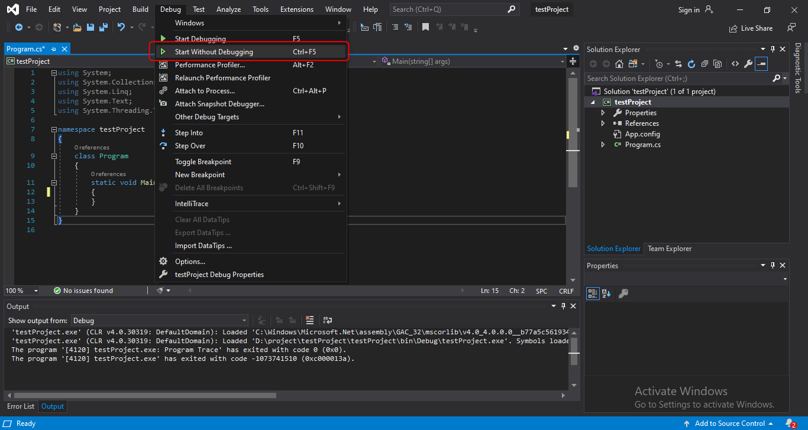Expand the References node
The width and height of the screenshot is (808, 430).
pos(603,123)
